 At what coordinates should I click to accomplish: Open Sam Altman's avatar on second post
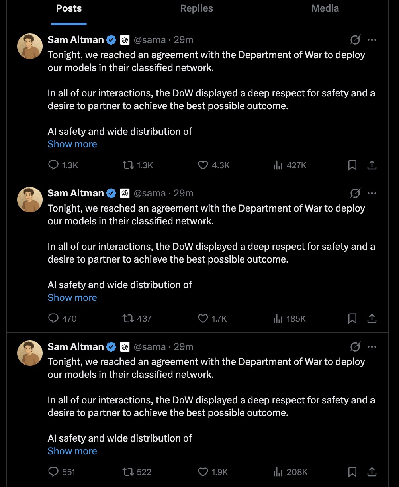pos(30,200)
